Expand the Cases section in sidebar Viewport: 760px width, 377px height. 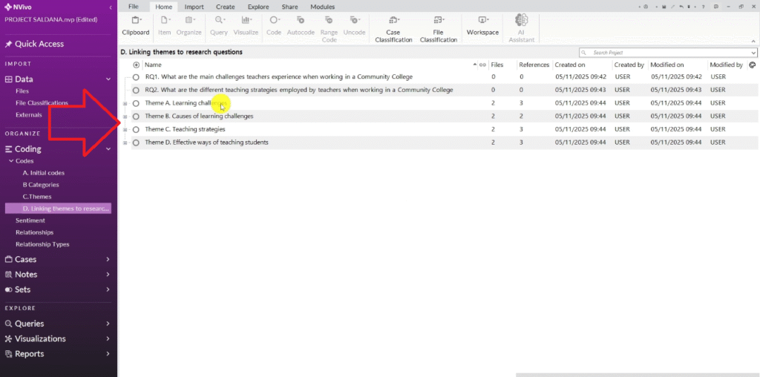click(x=108, y=260)
